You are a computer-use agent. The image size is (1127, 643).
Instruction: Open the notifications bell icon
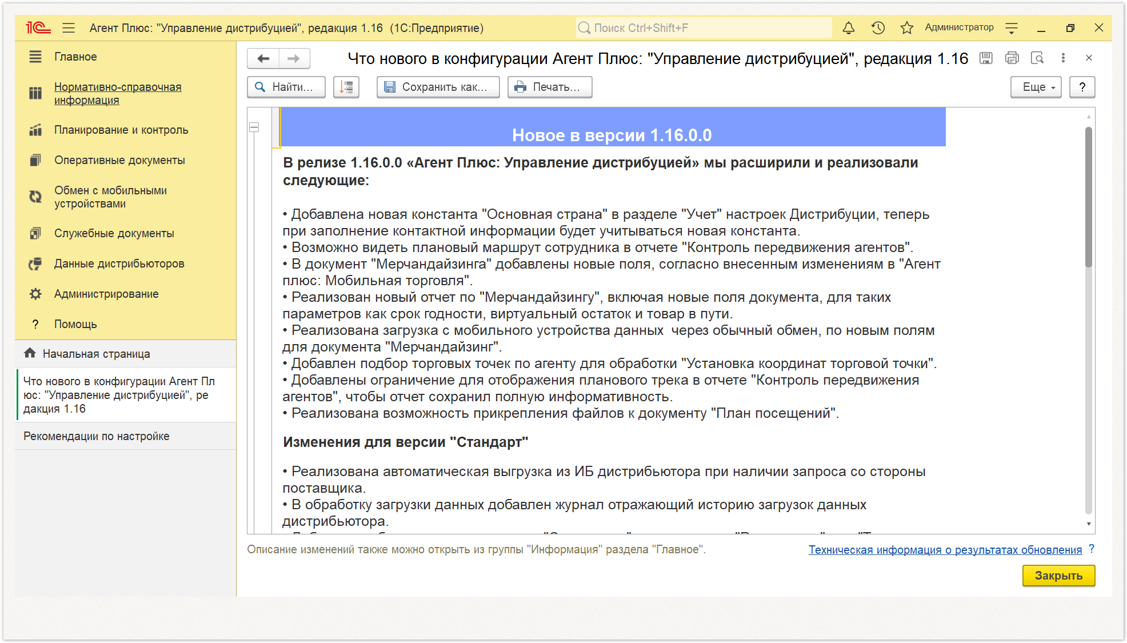849,27
